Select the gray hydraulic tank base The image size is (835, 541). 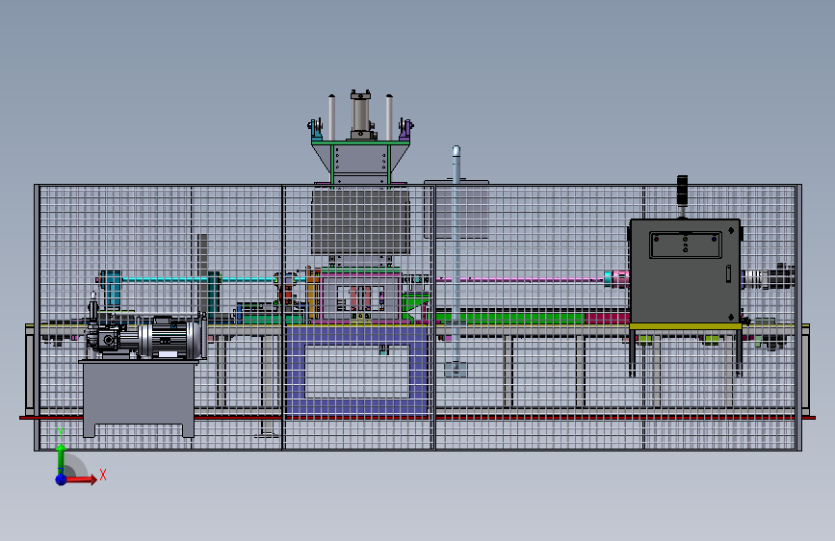(x=139, y=398)
